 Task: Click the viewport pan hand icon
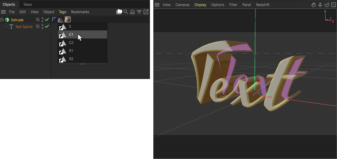(313, 5)
